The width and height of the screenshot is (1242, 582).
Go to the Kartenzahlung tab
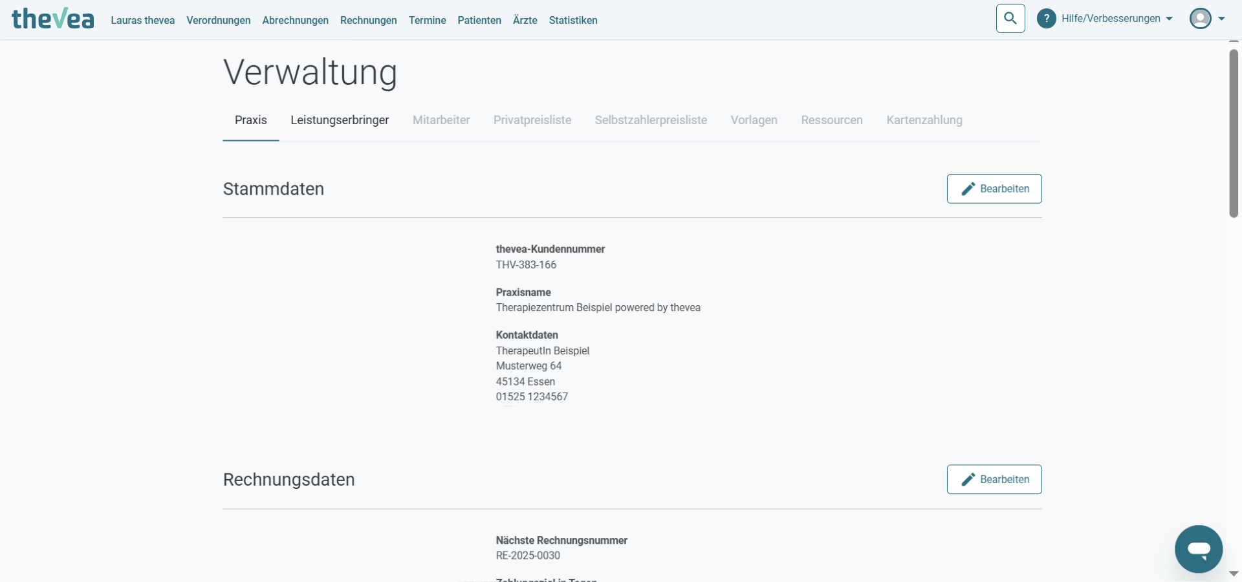(924, 120)
